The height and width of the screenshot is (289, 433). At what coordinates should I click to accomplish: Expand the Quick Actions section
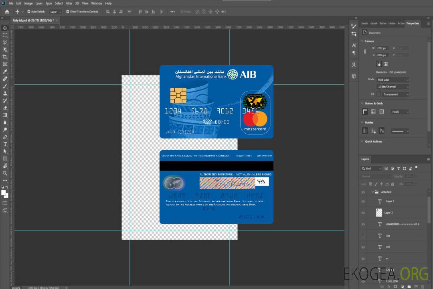tap(362, 141)
